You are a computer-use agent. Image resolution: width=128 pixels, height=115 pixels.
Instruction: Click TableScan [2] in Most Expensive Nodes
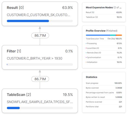coord(104,17)
